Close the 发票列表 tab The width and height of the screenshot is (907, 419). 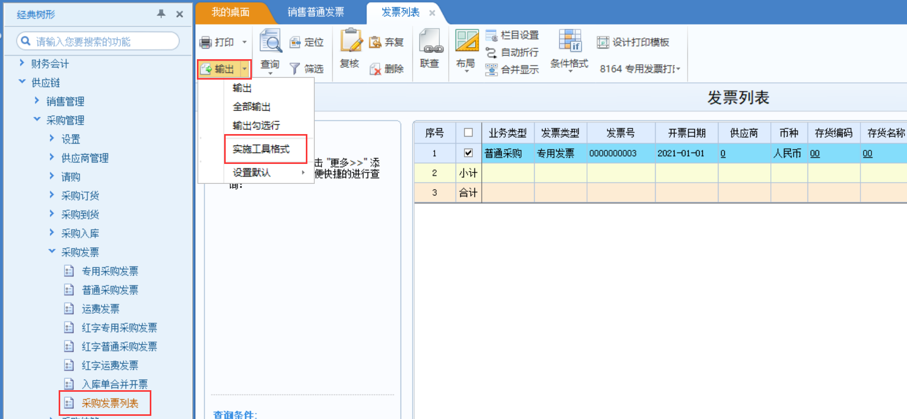coord(433,13)
